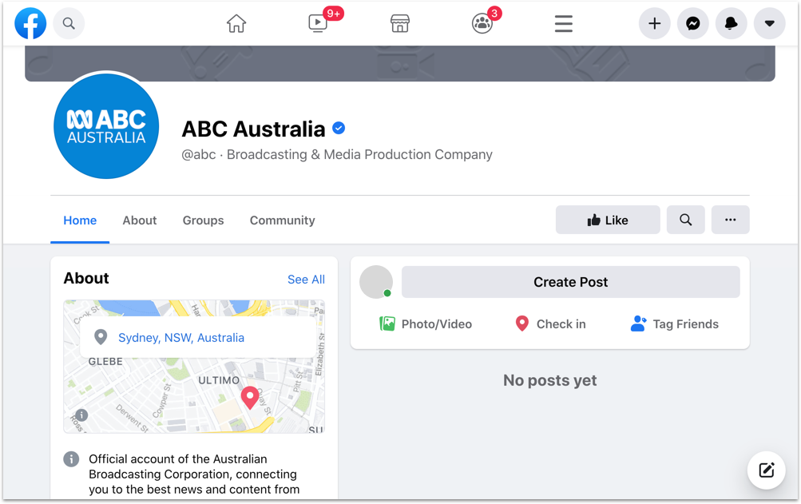
Task: Open the Groups icon with 3 notifications
Action: point(482,24)
